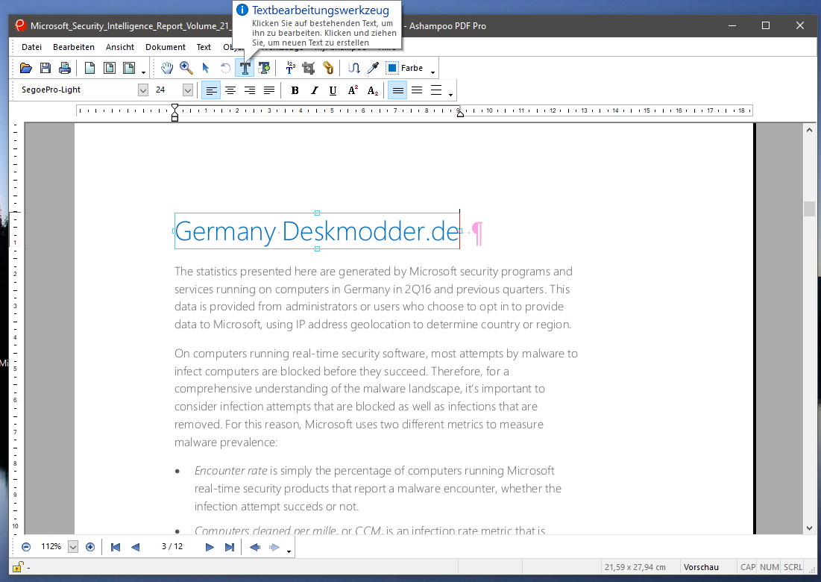Click the 112% zoom value field

[x=51, y=547]
